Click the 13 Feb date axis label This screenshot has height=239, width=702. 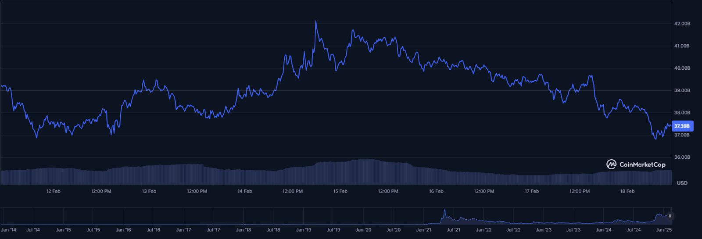point(149,191)
